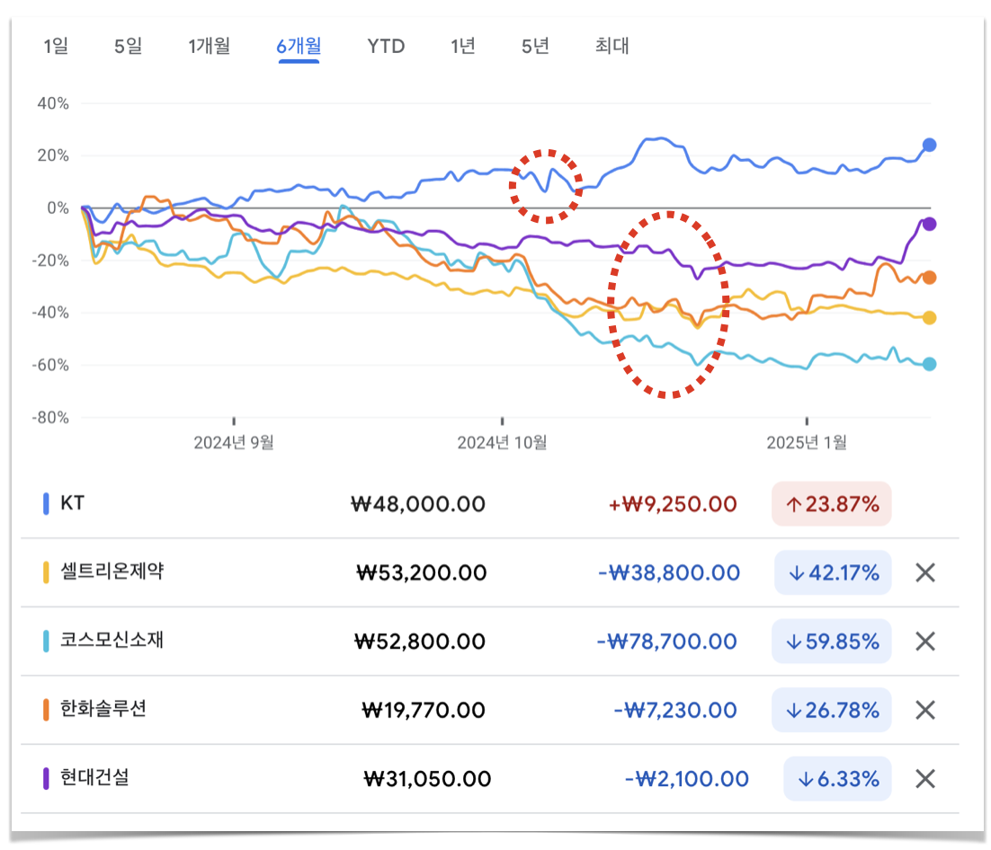Select the 5일 time range tab
991x850 pixels.
click(x=128, y=46)
